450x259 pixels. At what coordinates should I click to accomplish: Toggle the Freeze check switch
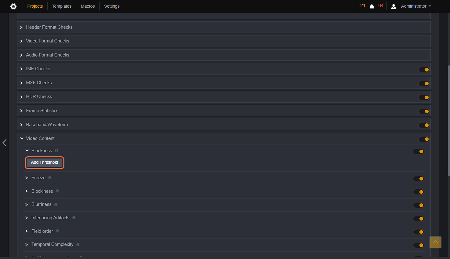coord(418,179)
